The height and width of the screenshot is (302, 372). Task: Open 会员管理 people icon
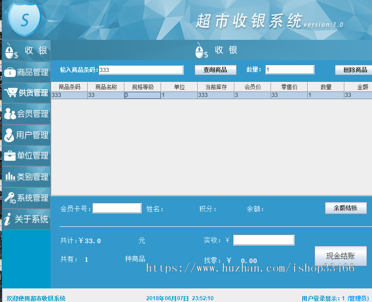(x=10, y=114)
